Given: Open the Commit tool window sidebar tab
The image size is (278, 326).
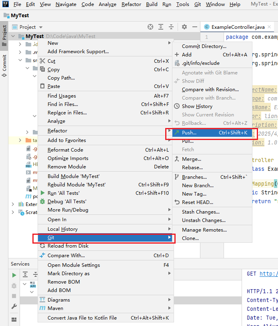Looking at the screenshot, I should click(4, 66).
